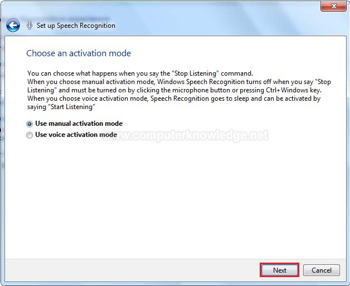Click the "Use manual activation mode" label text
This screenshot has width=350, height=286.
click(79, 124)
